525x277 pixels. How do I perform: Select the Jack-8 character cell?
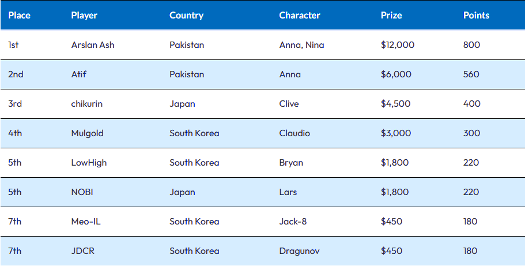click(x=293, y=222)
